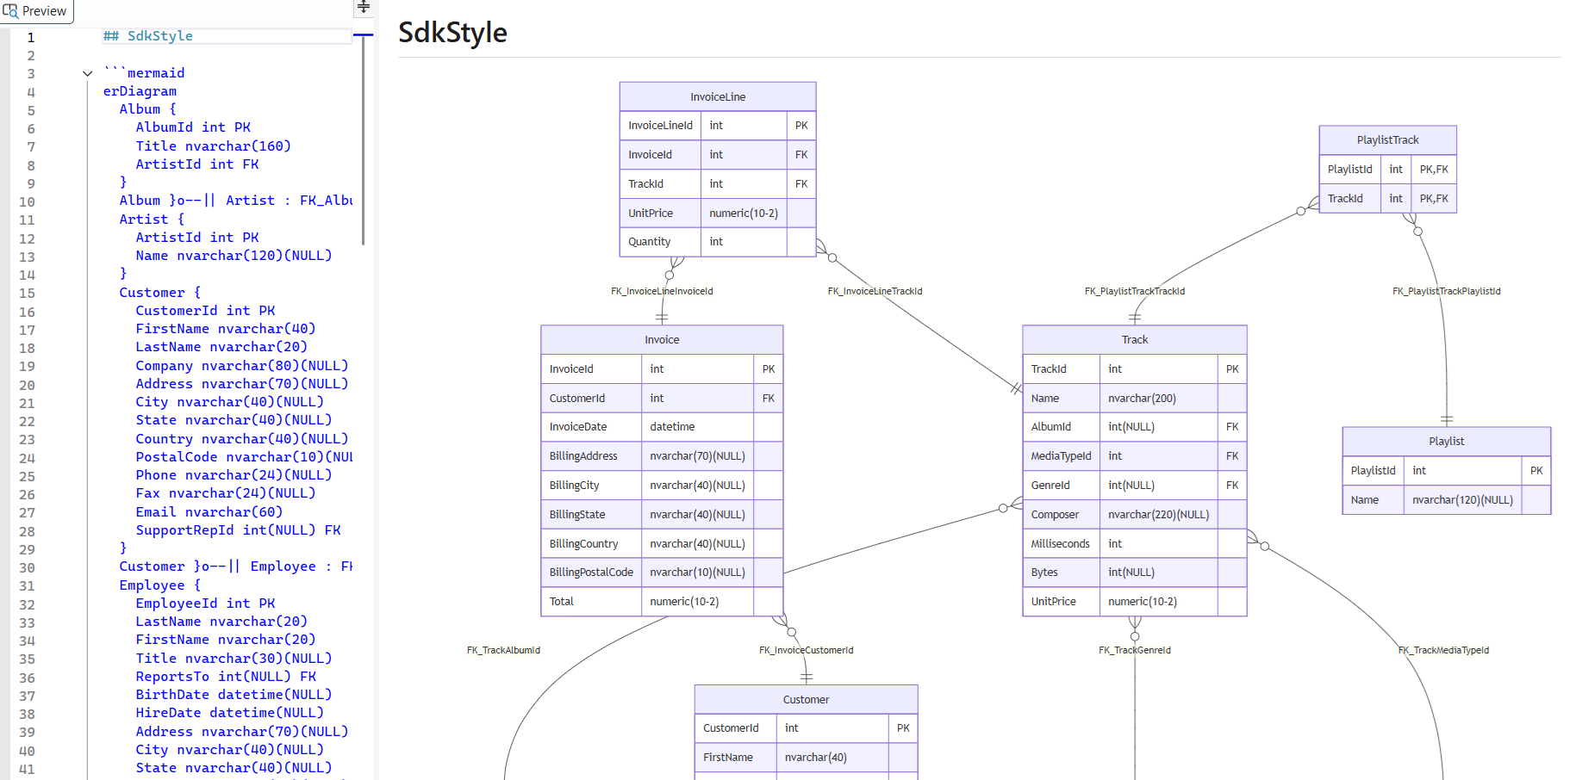Screen dimensions: 1576x780
Task: Click Name row in Playlist table
Action: point(1447,500)
